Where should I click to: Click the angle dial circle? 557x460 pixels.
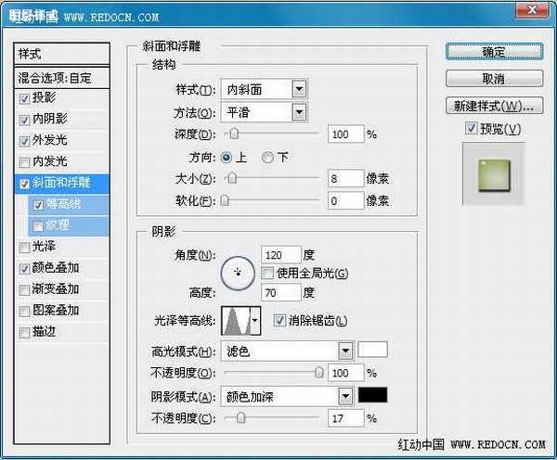coord(238,273)
